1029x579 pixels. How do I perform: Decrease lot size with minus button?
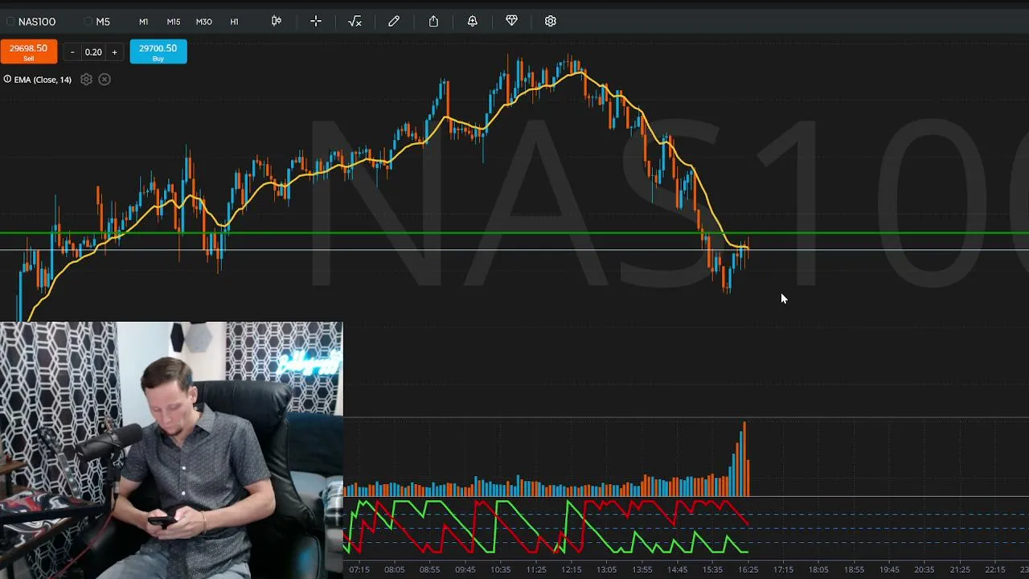pos(72,52)
